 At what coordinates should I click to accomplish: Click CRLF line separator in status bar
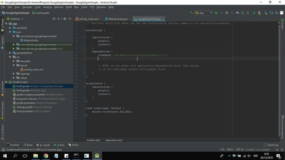pyautogui.click(x=230, y=150)
